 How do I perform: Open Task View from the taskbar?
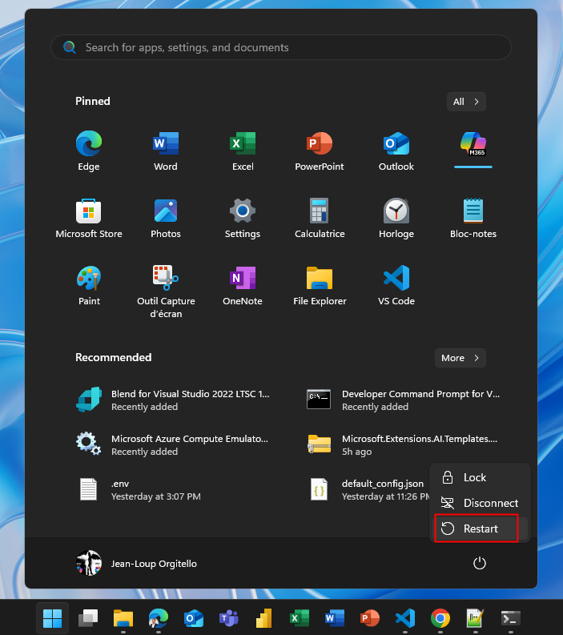[x=88, y=618]
